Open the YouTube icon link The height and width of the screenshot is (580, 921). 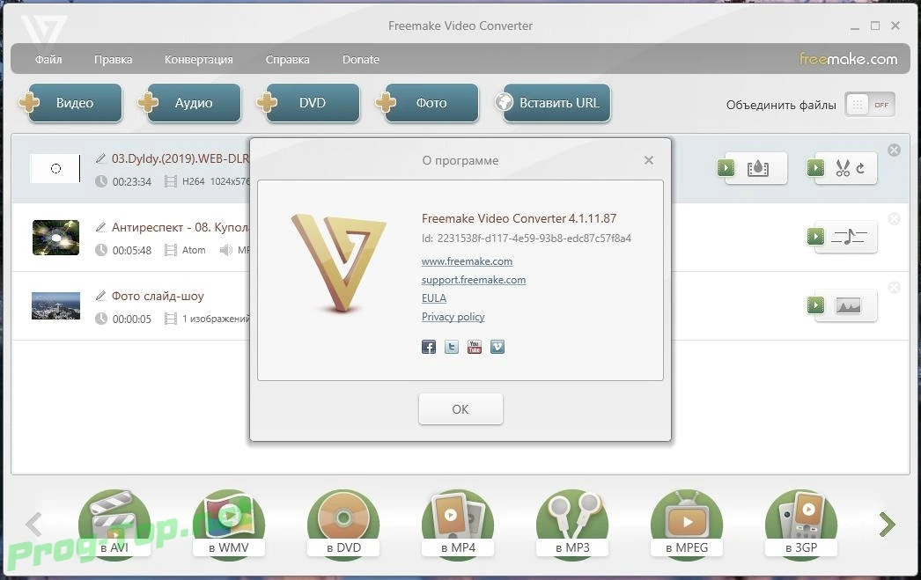(474, 347)
